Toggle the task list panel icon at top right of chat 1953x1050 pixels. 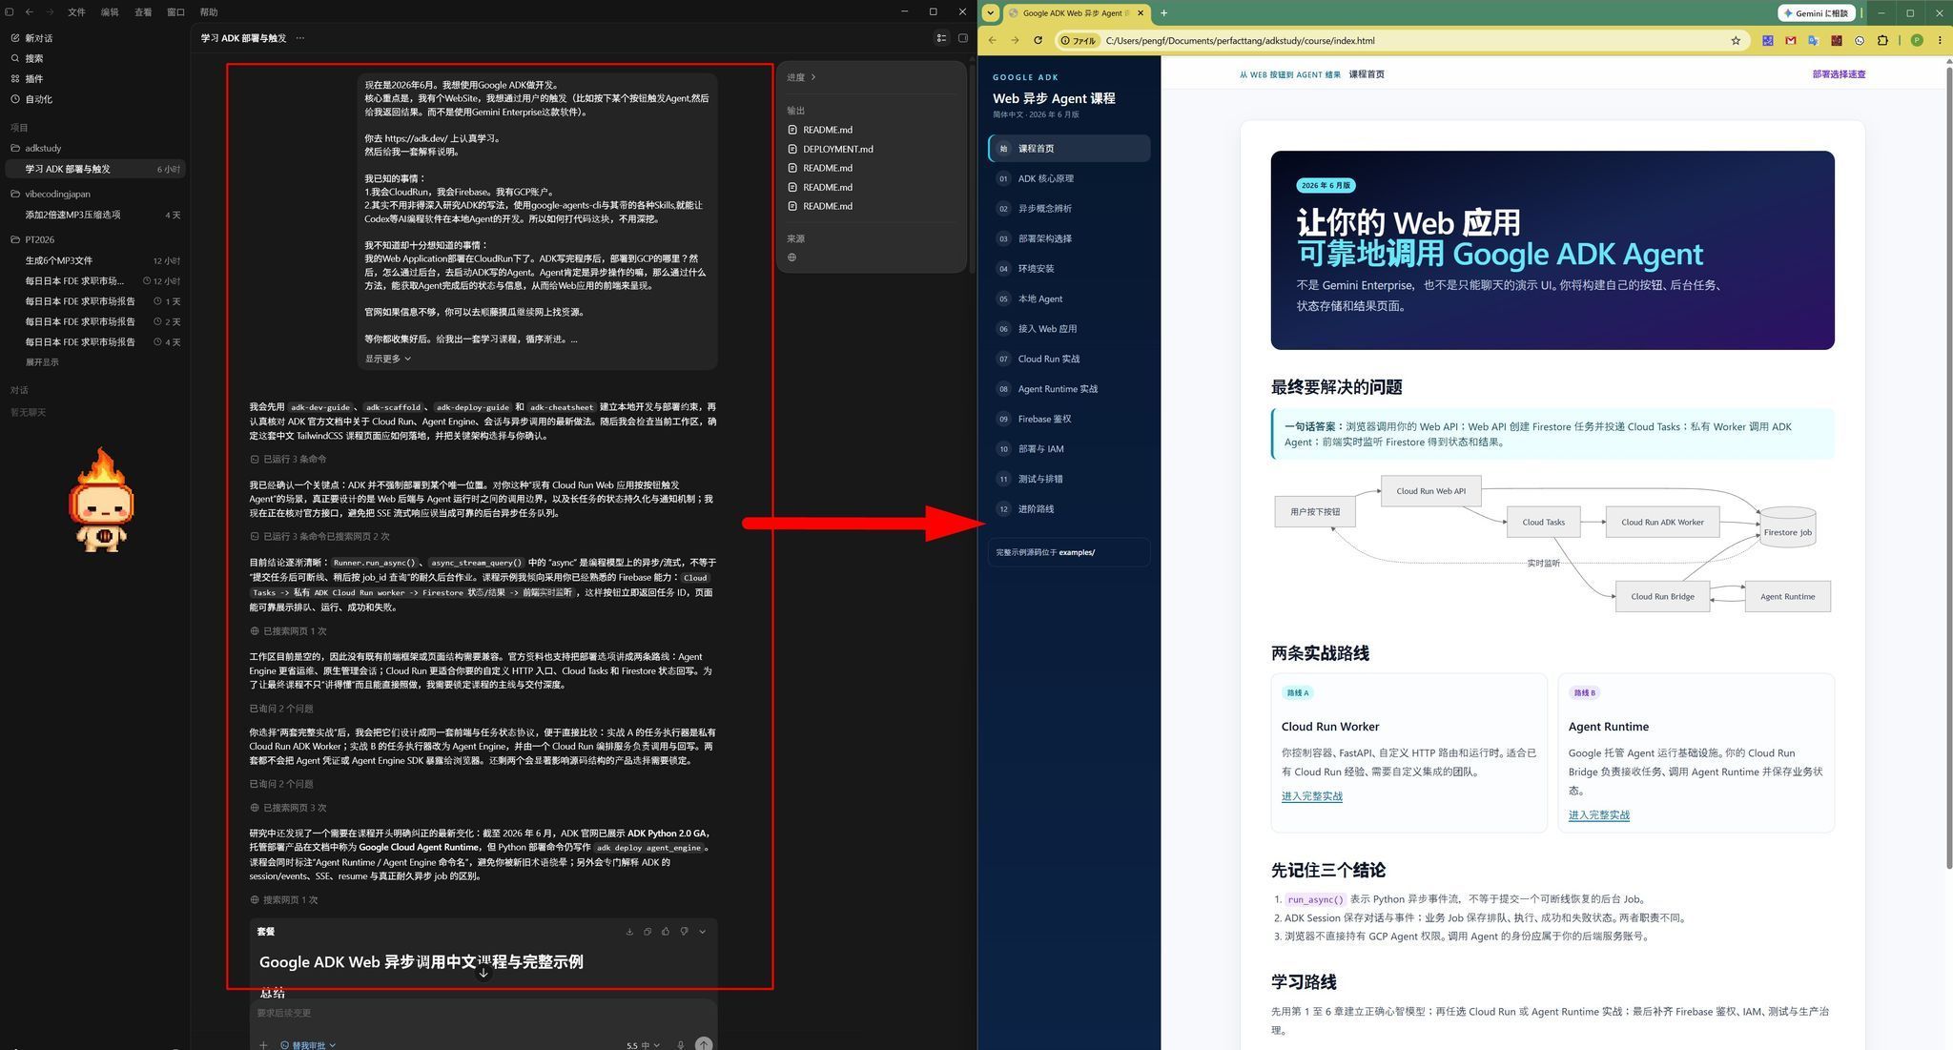941,38
